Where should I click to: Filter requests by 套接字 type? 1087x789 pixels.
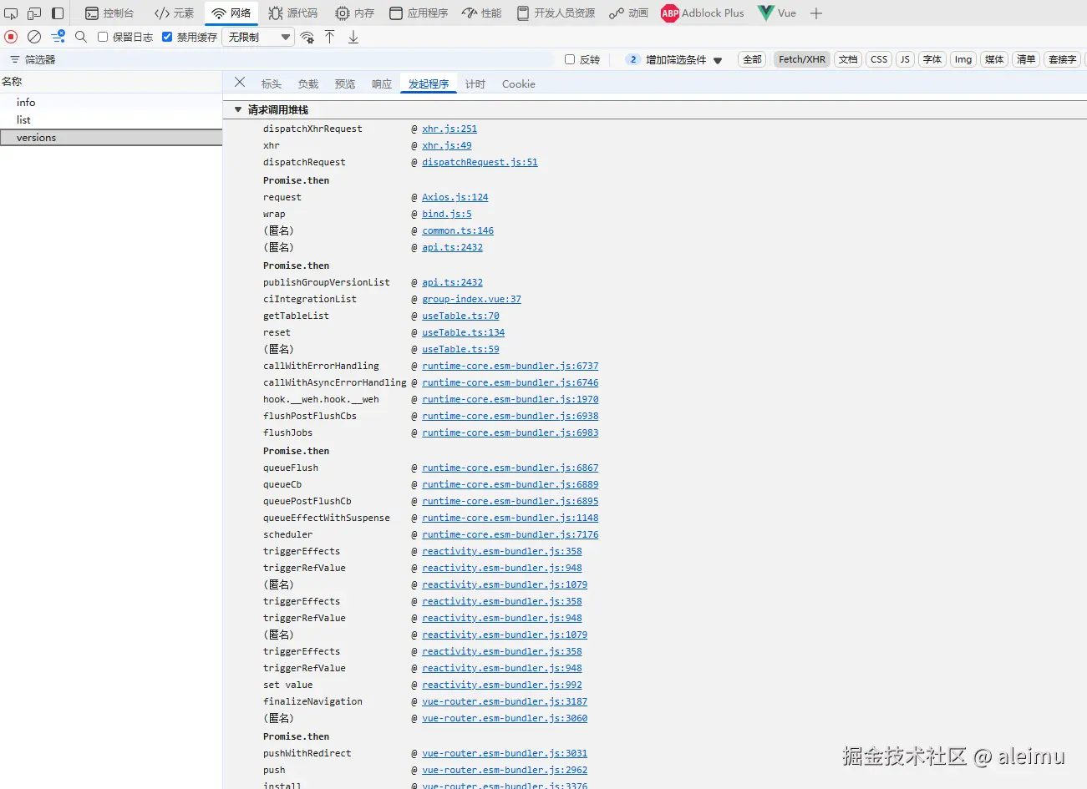pos(1063,59)
